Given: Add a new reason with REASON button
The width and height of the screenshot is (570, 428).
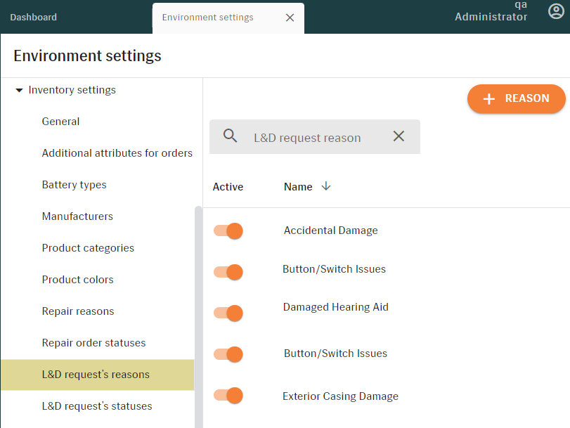Looking at the screenshot, I should pyautogui.click(x=516, y=98).
